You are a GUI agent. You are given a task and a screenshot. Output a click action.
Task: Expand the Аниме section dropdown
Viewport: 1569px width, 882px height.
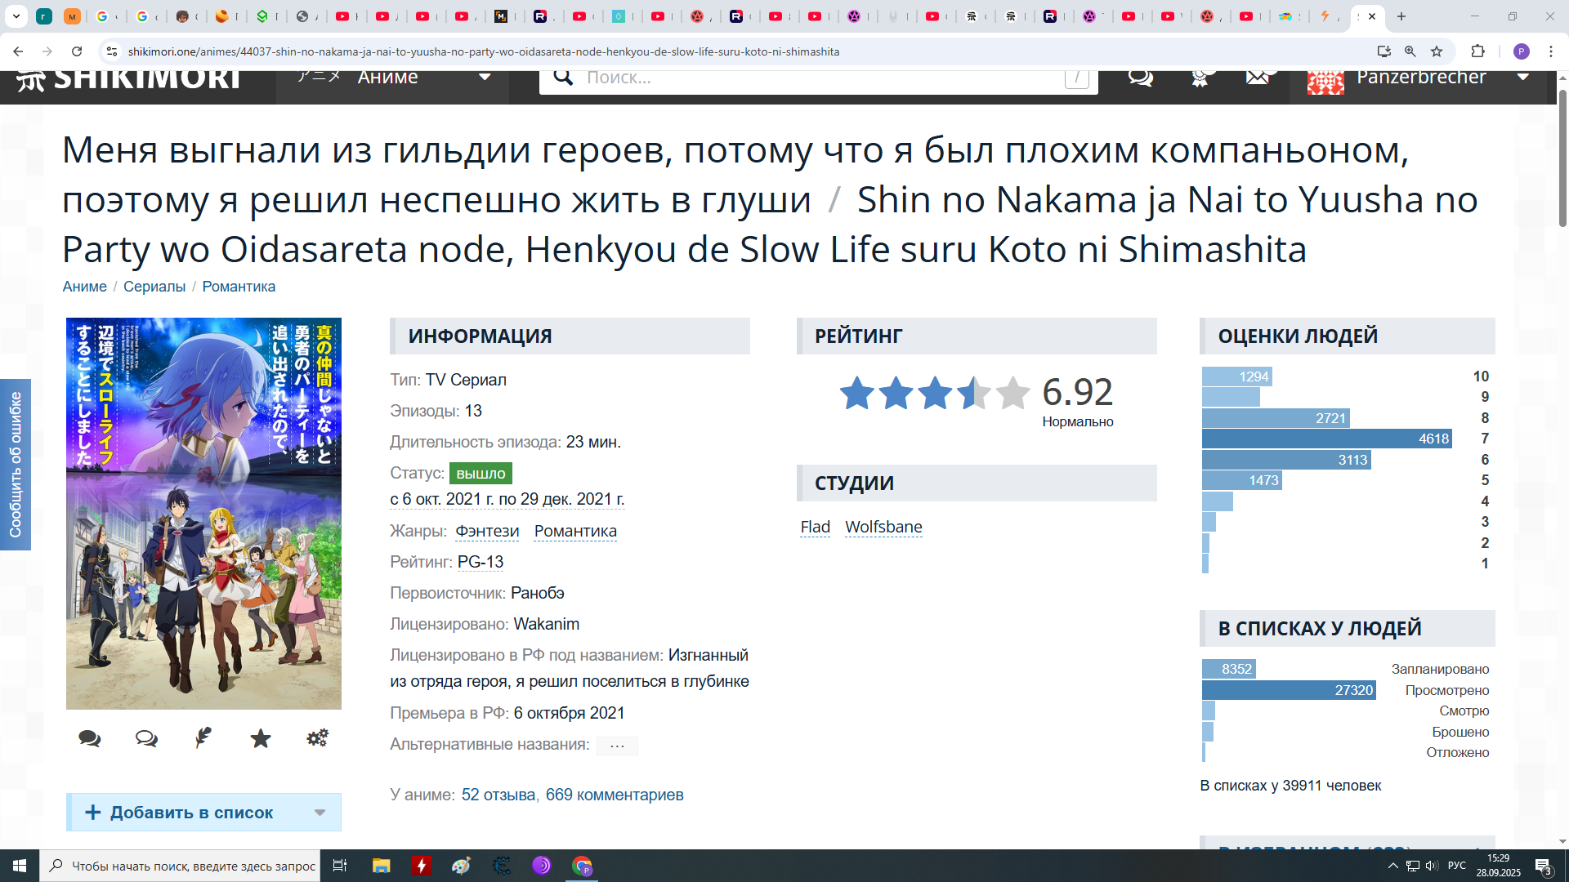point(484,78)
